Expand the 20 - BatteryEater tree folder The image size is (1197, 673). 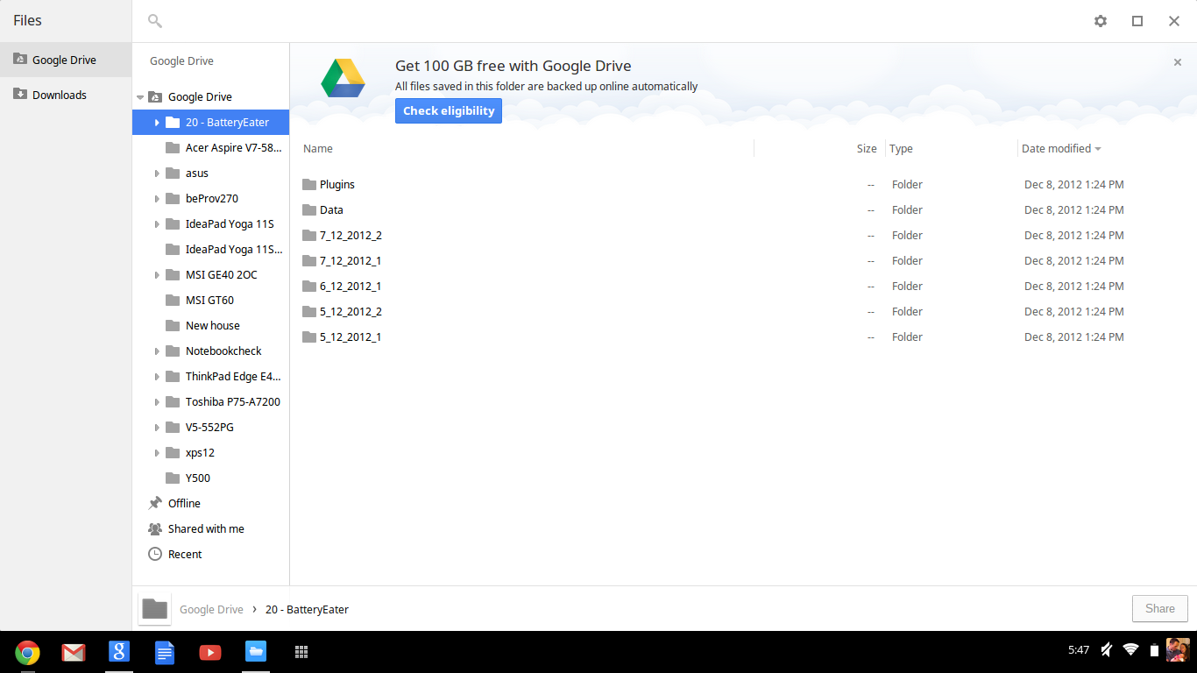[x=157, y=123]
